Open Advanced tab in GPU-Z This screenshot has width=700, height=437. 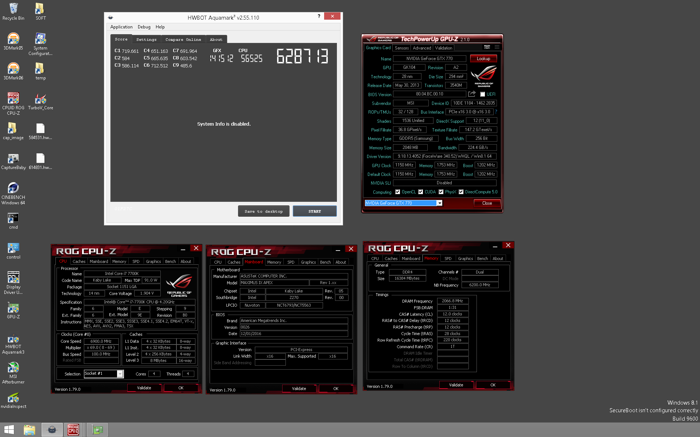[x=422, y=48]
